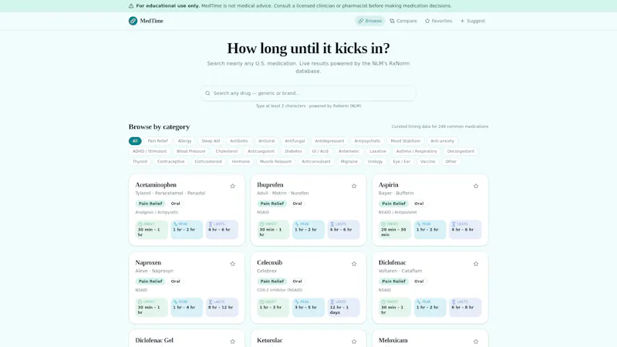
Task: Favorite Aspirin with its star icon
Action: coord(476,186)
